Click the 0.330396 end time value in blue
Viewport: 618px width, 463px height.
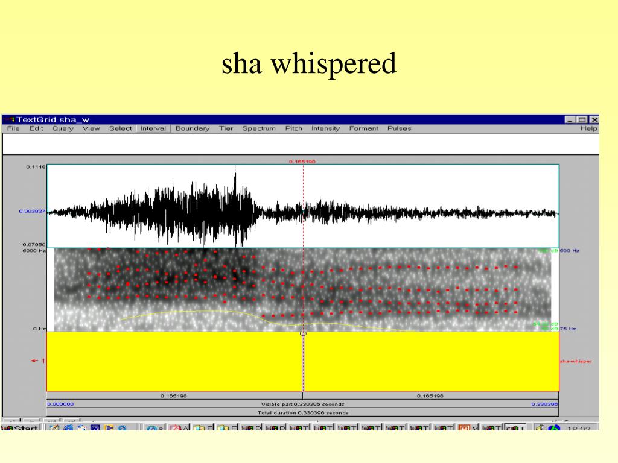545,404
